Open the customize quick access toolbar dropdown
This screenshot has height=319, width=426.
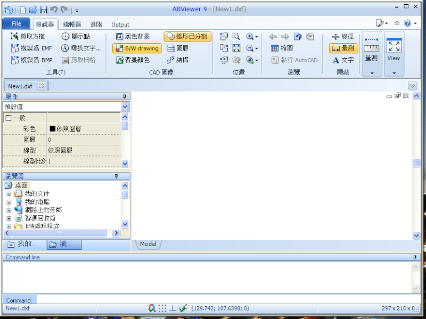tap(77, 11)
